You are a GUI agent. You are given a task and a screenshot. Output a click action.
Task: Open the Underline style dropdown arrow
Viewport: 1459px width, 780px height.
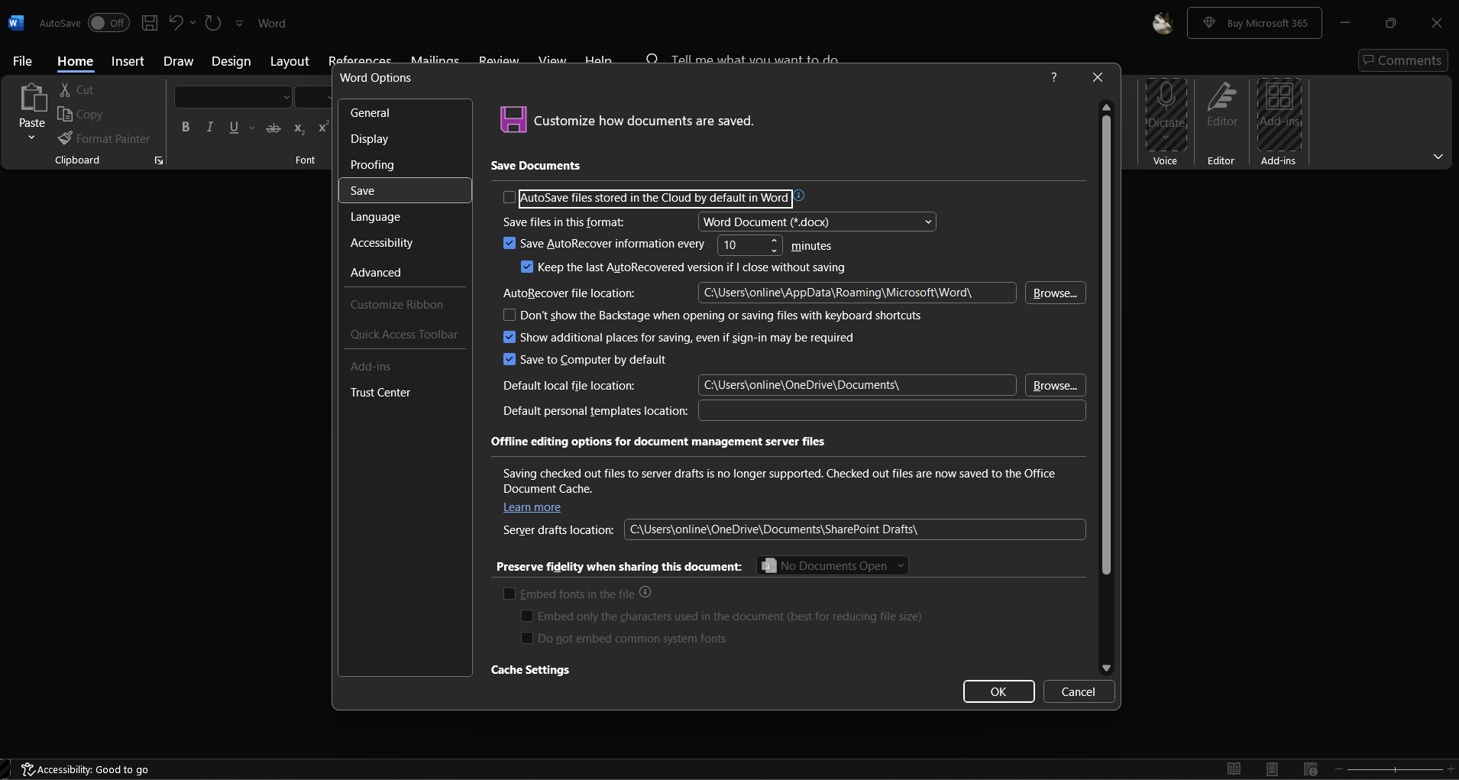(x=252, y=128)
